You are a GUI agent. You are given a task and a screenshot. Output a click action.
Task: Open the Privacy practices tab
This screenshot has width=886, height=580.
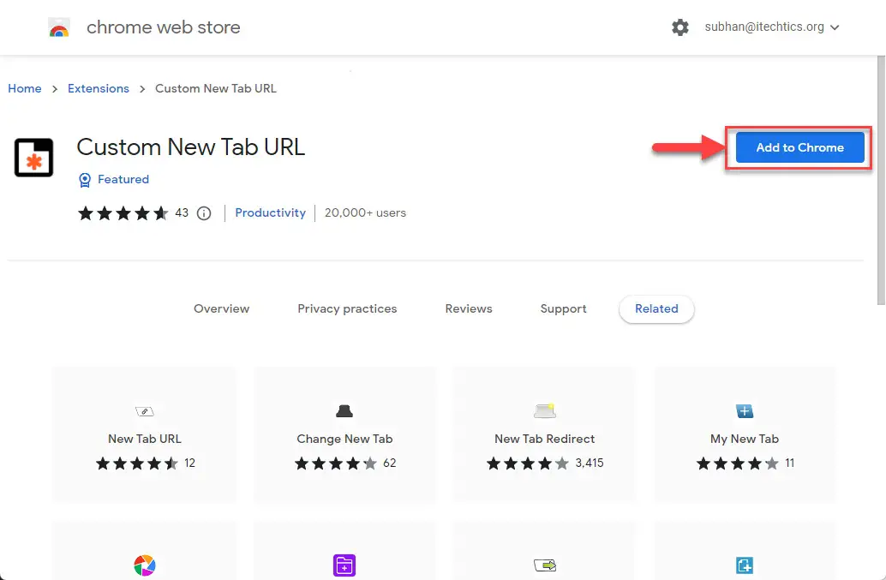348,309
